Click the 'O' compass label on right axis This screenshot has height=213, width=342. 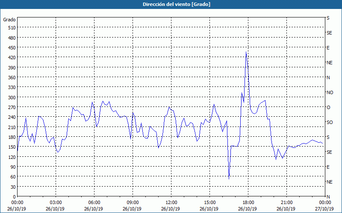(328, 107)
